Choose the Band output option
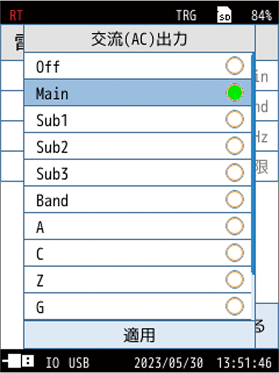This screenshot has height=373, width=279. click(138, 200)
